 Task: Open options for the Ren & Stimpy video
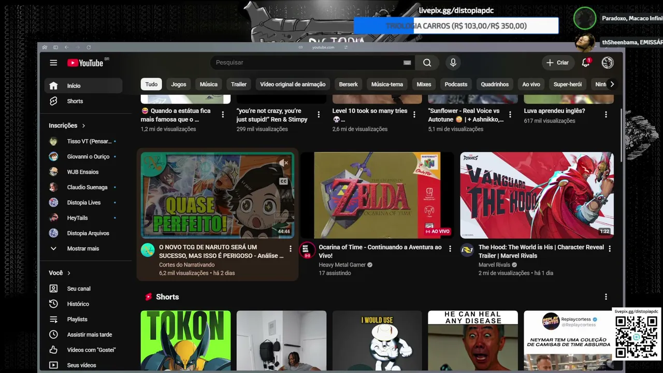319,114
